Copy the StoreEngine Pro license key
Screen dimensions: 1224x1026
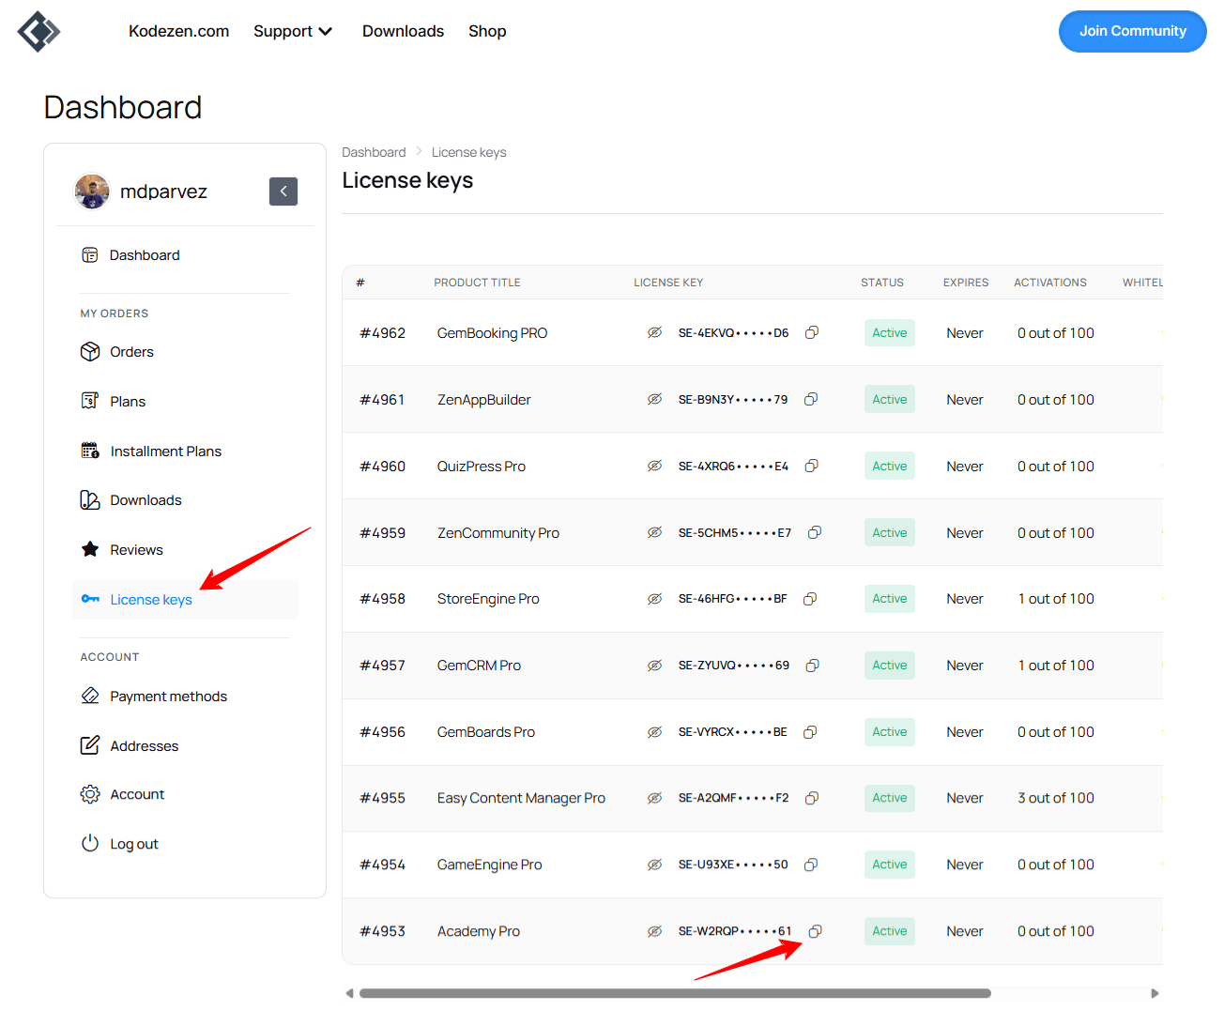coord(810,599)
